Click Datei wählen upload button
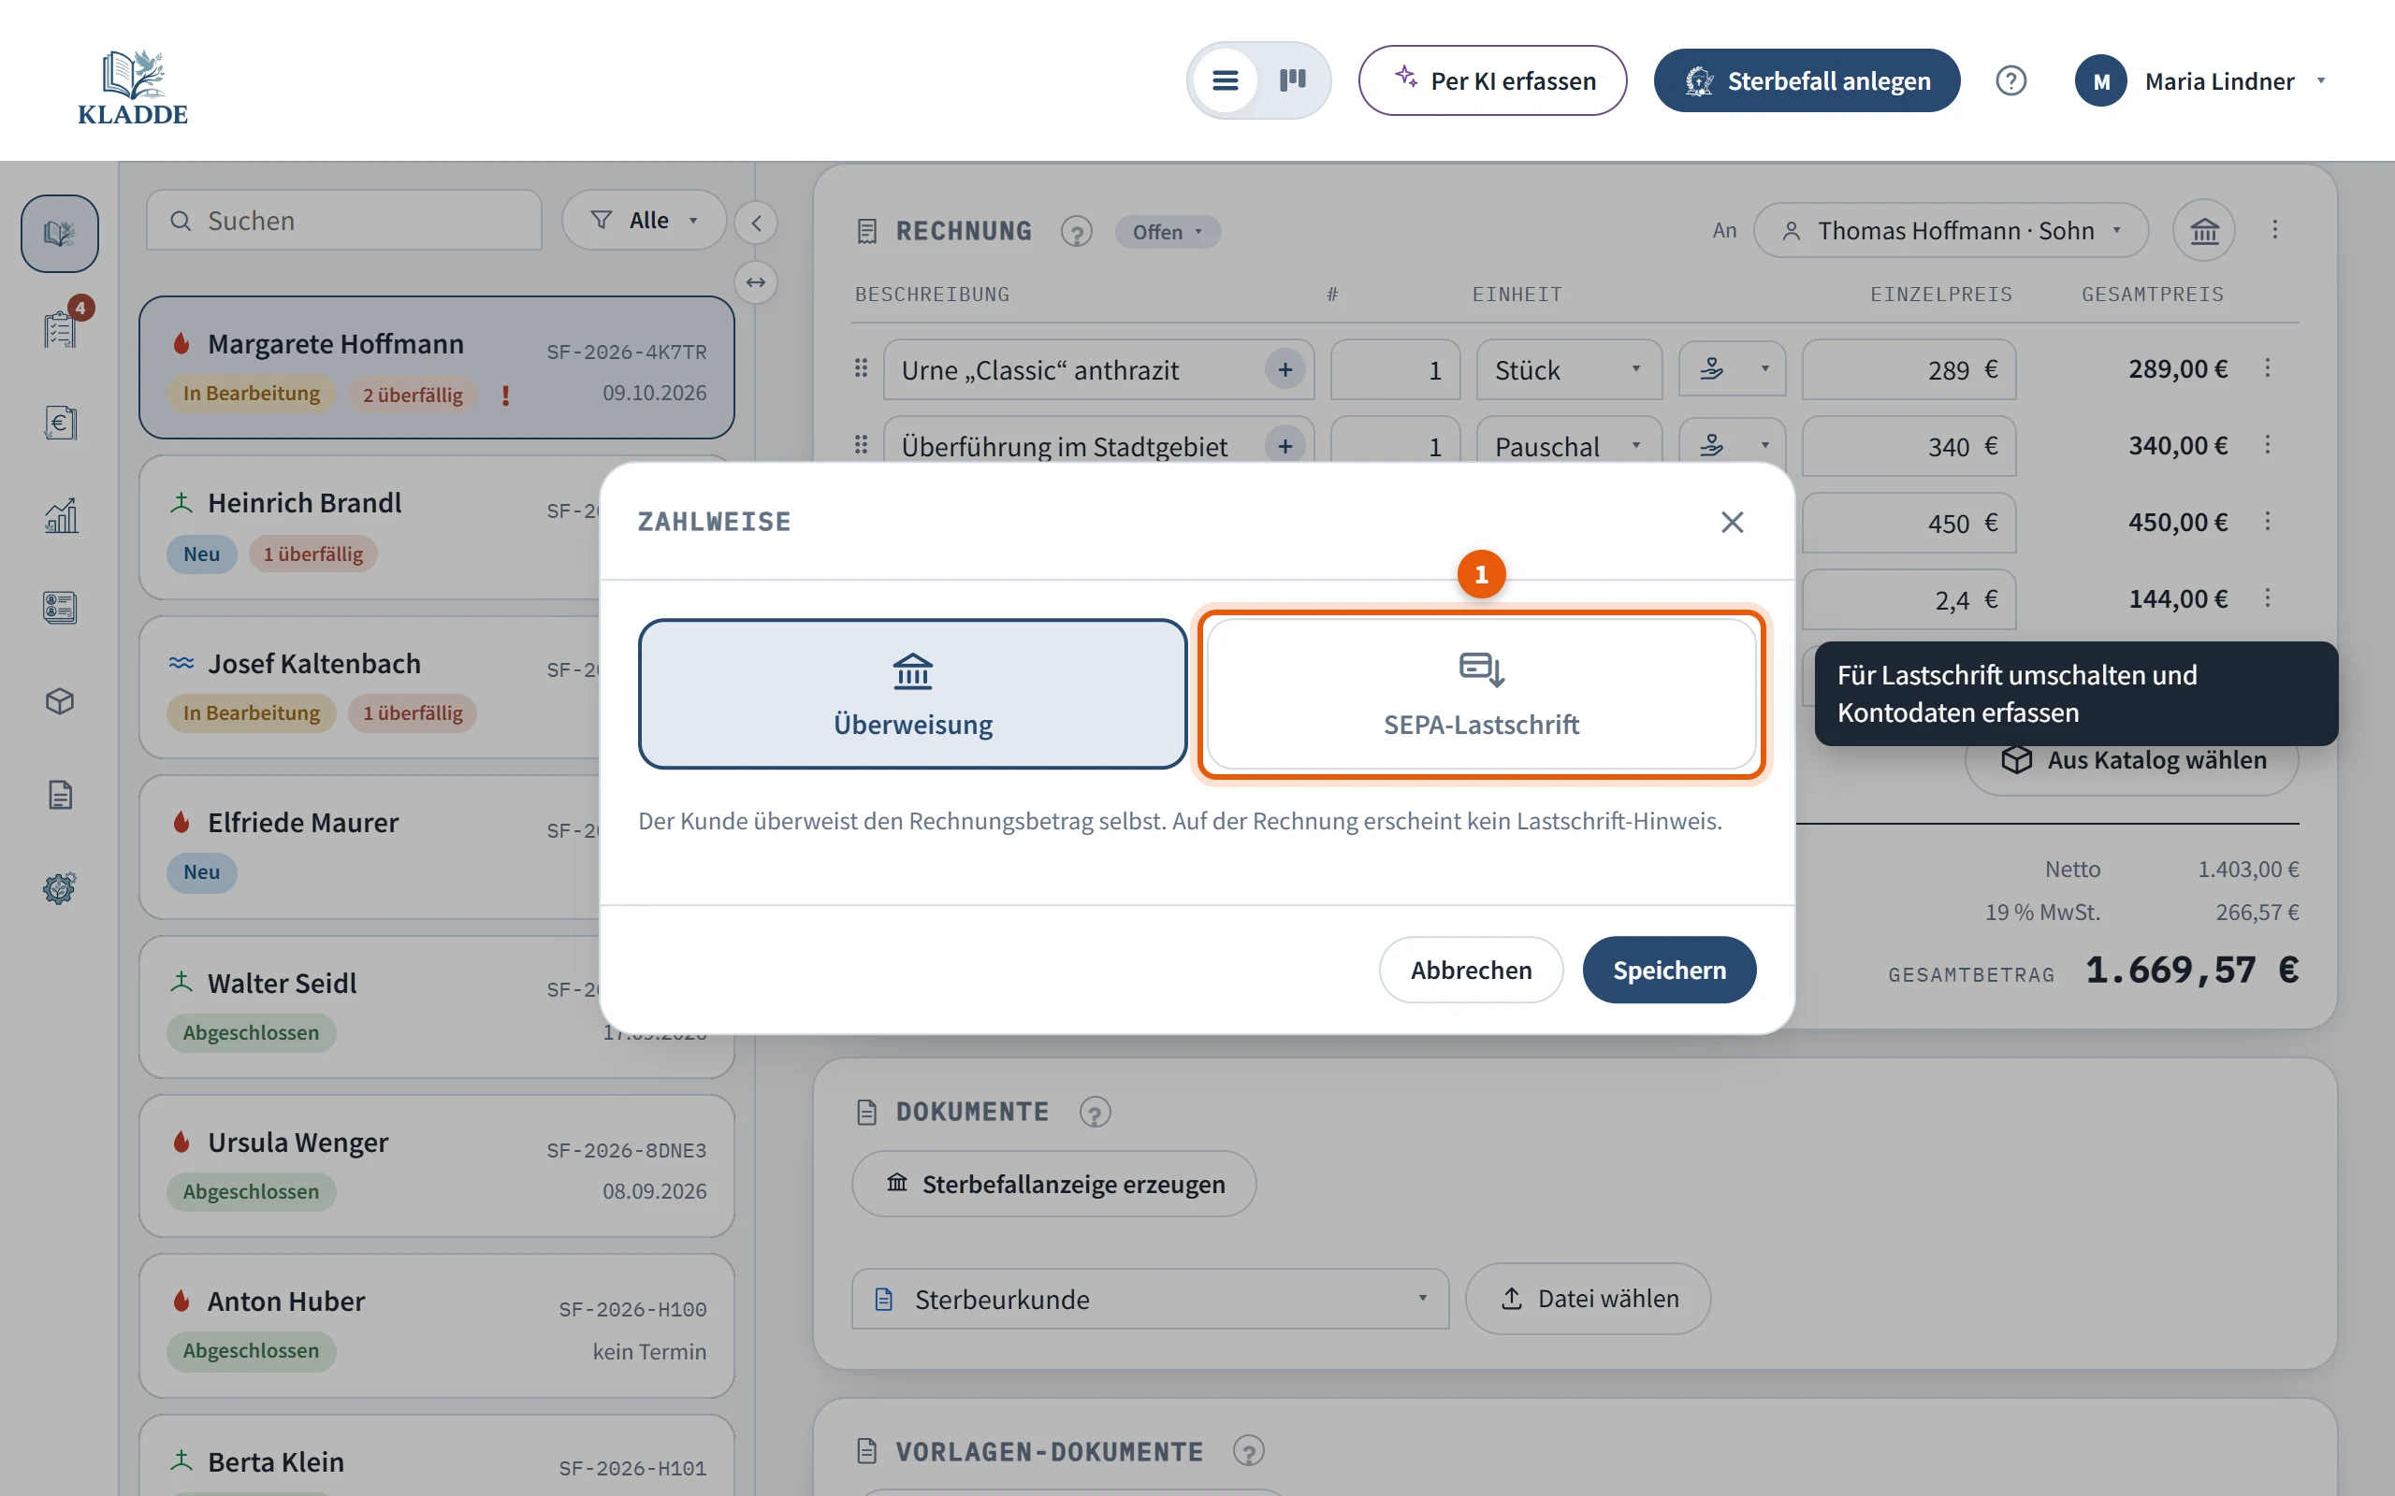 click(1589, 1298)
